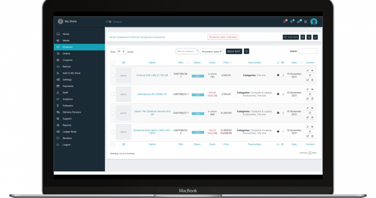Check the select-all checkbox in table header
The width and height of the screenshot is (376, 198).
[113, 63]
